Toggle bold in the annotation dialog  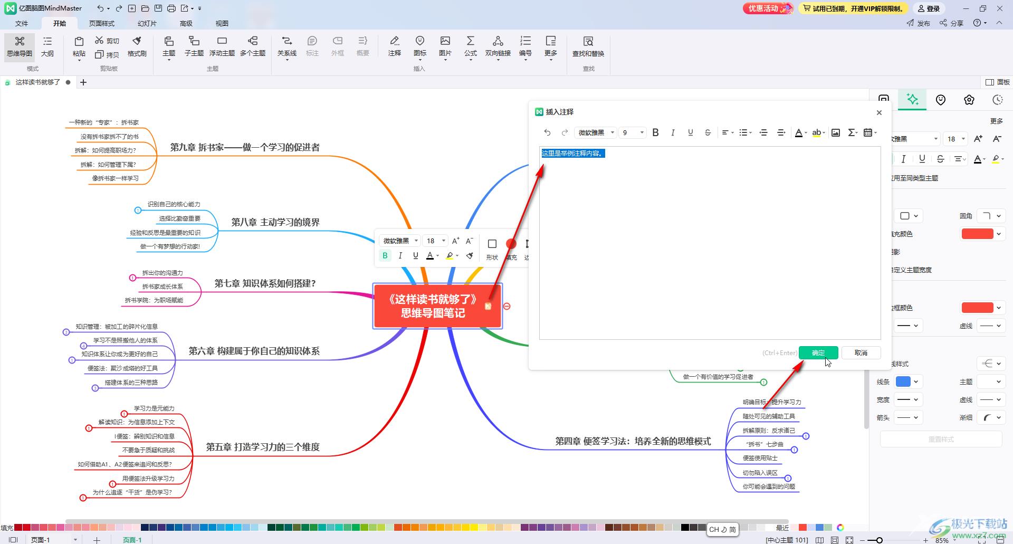click(656, 132)
